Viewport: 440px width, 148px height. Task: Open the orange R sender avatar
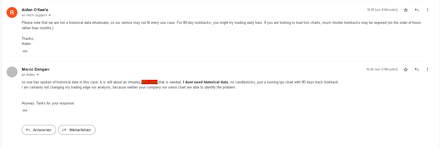(x=12, y=12)
